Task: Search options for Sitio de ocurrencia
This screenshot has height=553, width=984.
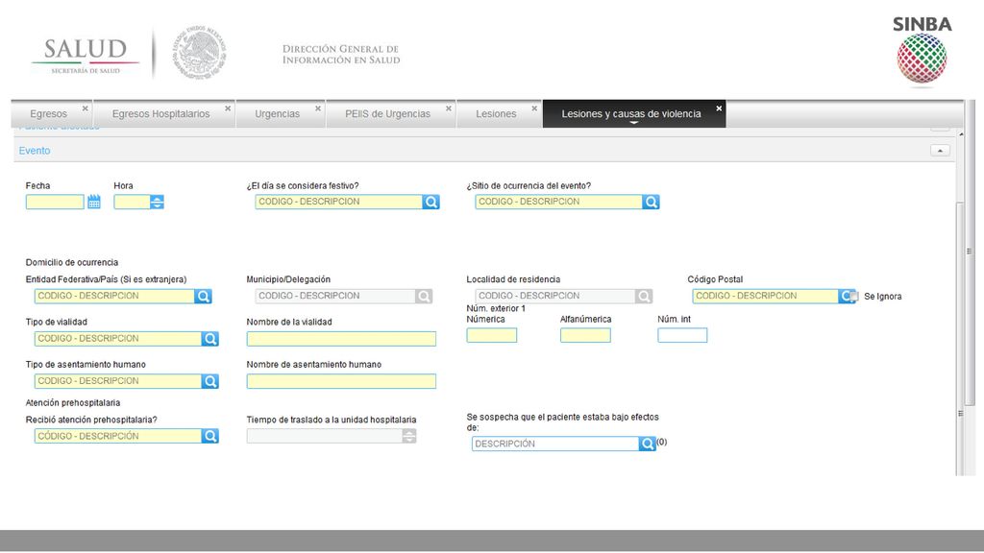Action: (x=651, y=202)
